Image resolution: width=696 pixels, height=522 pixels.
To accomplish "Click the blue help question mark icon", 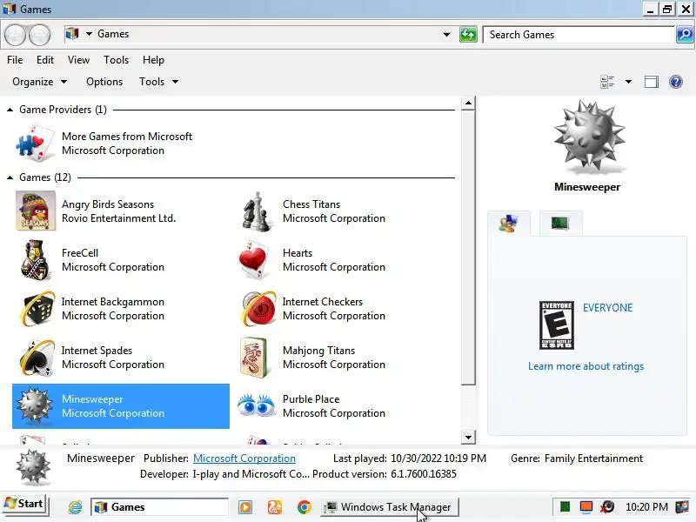I will tap(676, 82).
